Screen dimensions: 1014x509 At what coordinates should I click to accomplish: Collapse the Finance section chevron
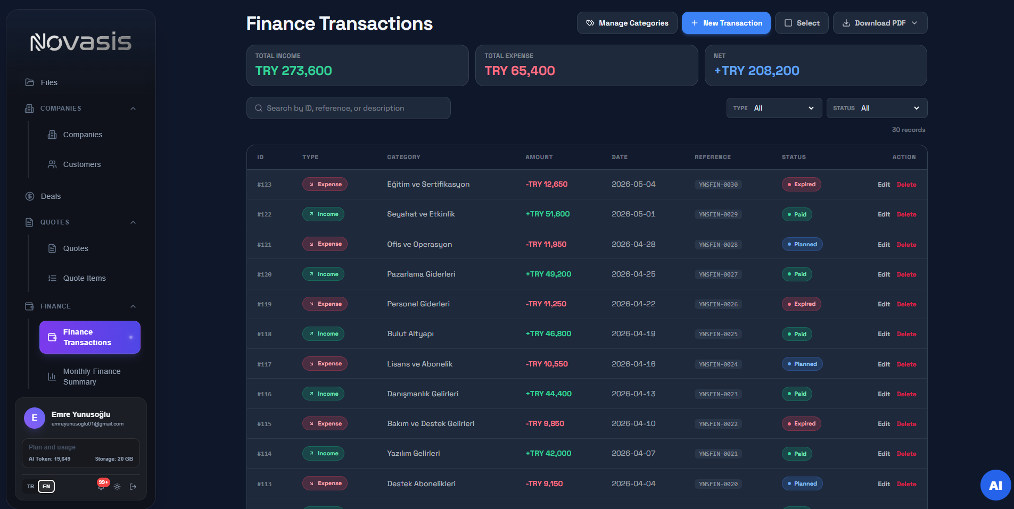(133, 306)
